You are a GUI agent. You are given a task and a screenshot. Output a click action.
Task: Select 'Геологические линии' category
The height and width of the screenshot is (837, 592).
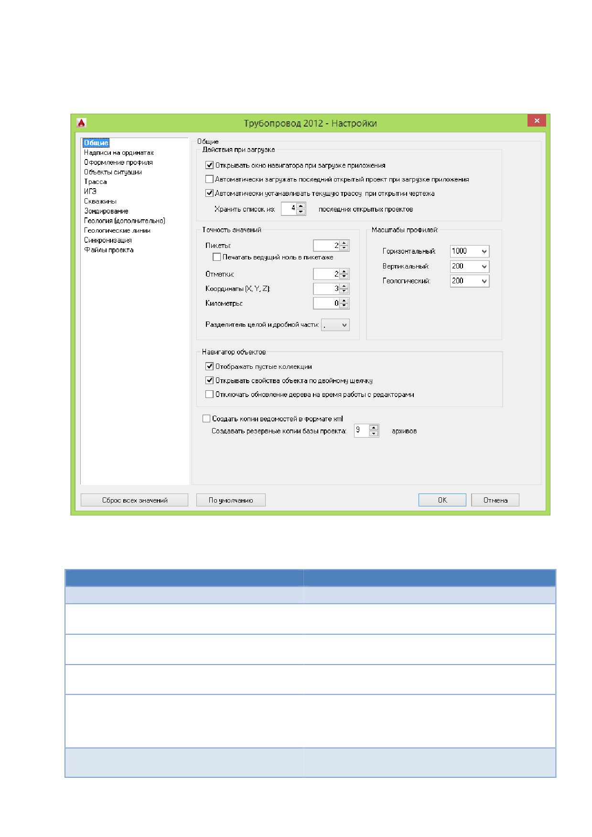pyautogui.click(x=117, y=230)
